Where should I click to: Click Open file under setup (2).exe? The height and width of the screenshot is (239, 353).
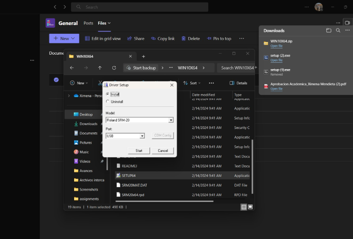pyautogui.click(x=276, y=60)
